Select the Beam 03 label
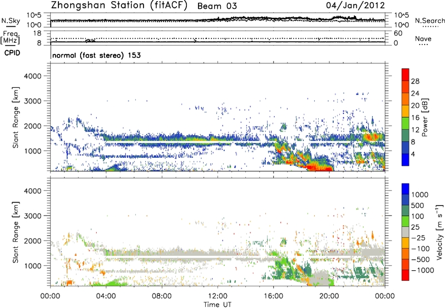 coord(217,6)
